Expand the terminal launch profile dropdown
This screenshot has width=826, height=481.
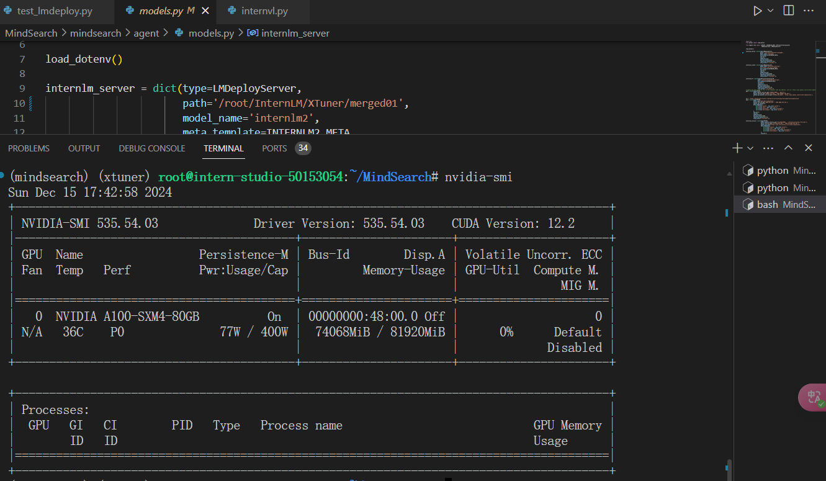pos(750,148)
